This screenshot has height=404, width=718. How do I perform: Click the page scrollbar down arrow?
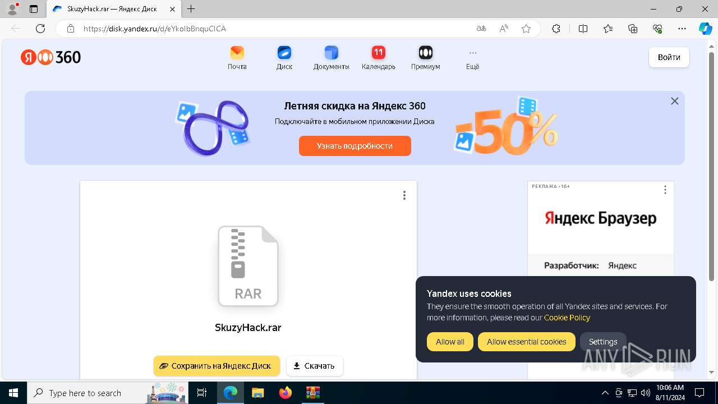pos(712,372)
